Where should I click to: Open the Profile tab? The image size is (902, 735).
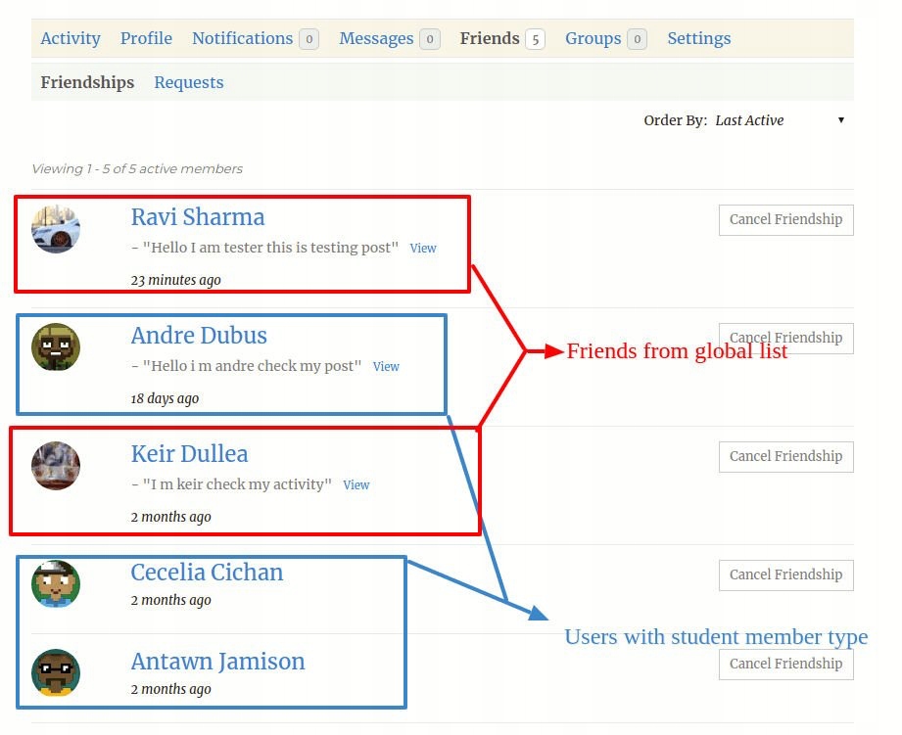coord(146,38)
